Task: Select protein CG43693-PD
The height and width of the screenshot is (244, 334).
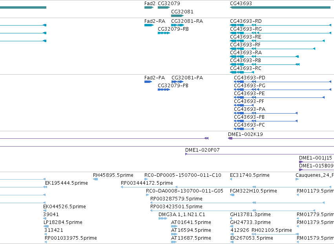Action: pos(250,78)
